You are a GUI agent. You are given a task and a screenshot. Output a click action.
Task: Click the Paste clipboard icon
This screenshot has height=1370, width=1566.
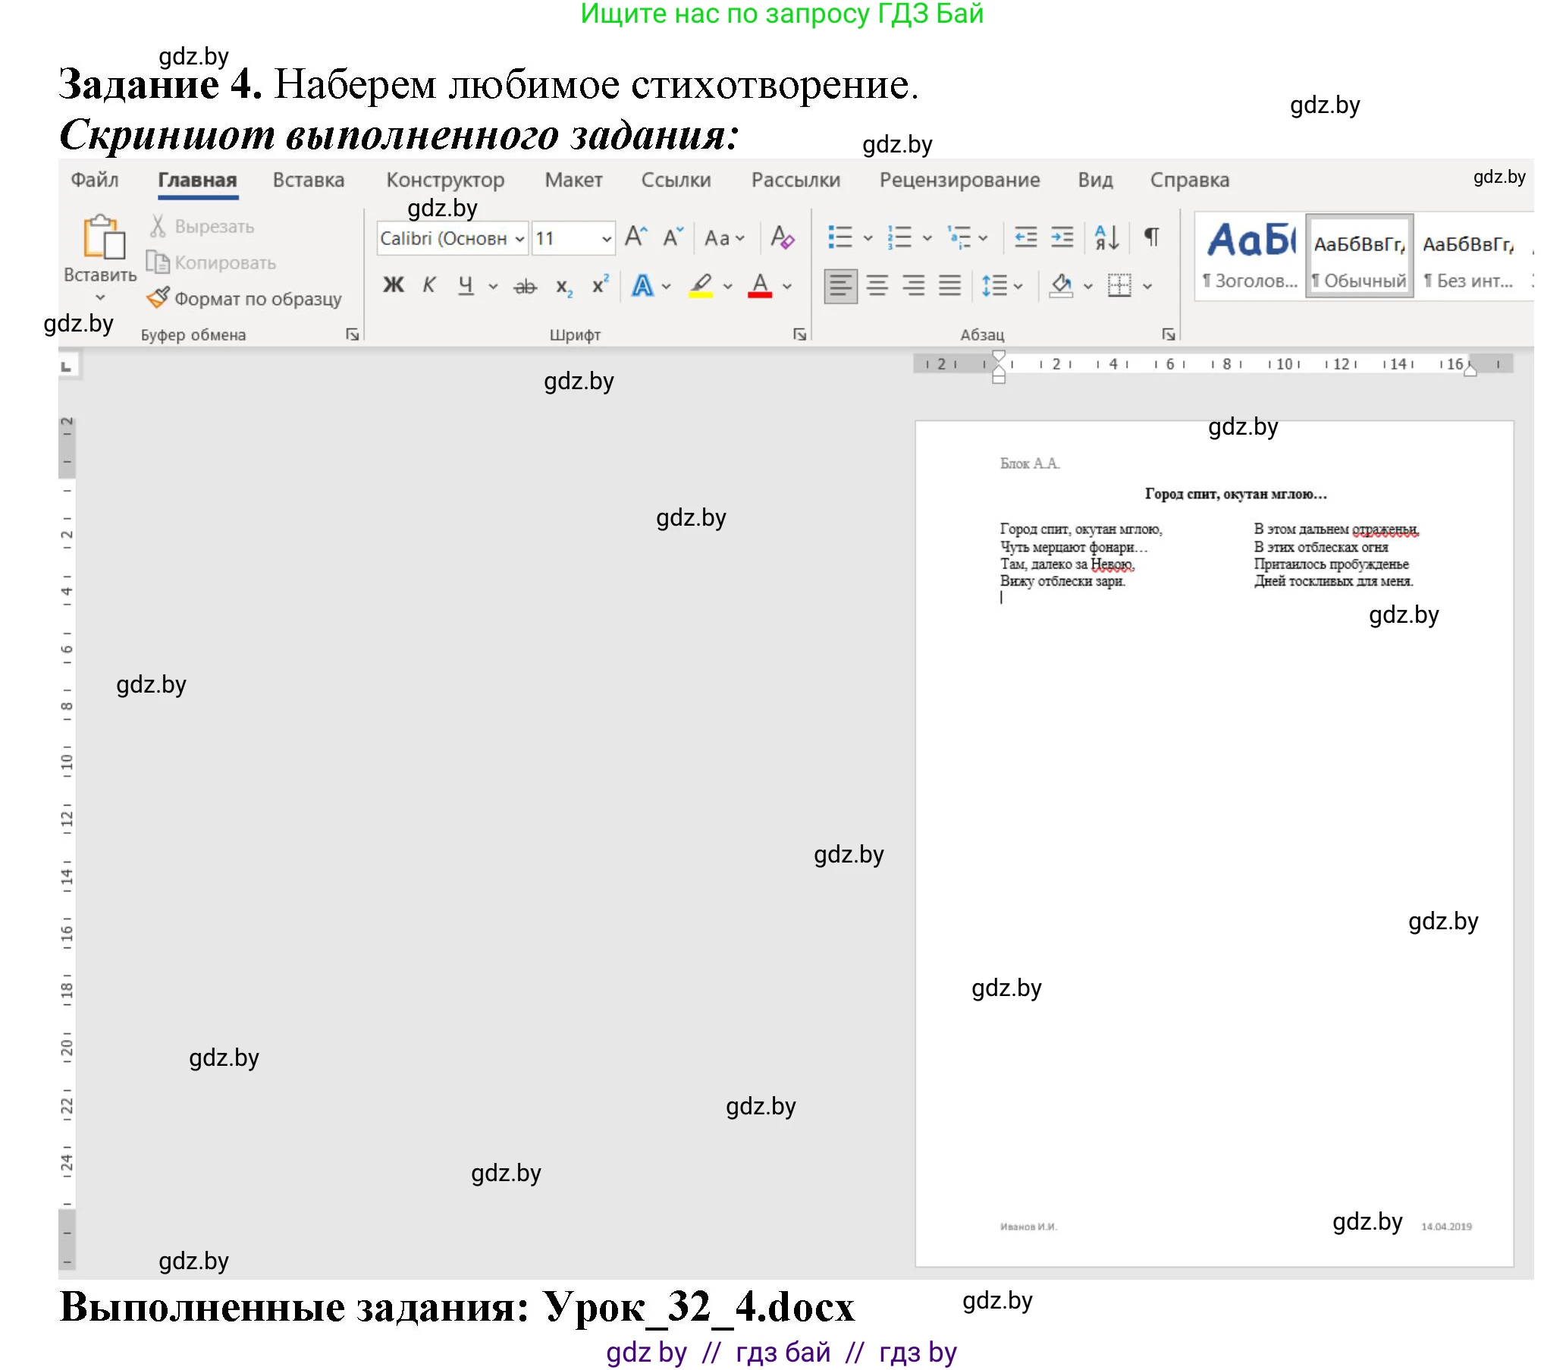(x=103, y=237)
